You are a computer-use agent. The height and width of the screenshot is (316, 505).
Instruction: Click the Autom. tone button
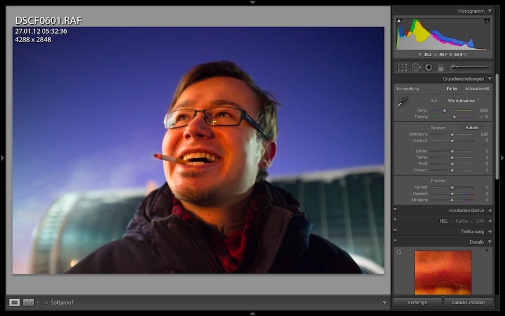click(x=472, y=127)
